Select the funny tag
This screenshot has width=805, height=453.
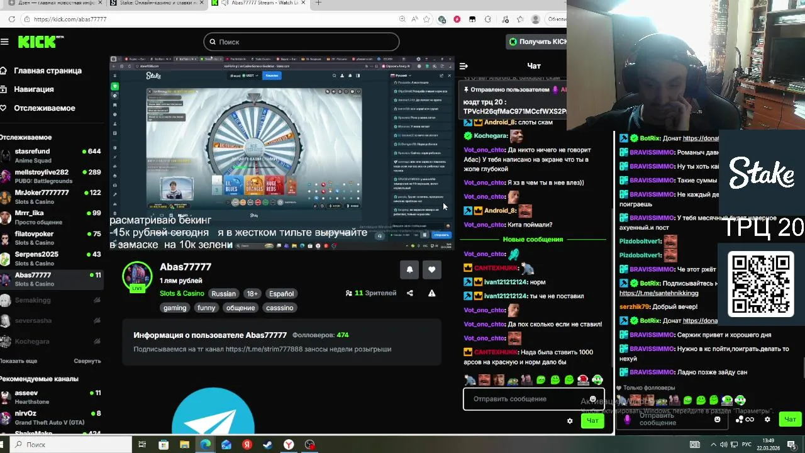click(206, 308)
